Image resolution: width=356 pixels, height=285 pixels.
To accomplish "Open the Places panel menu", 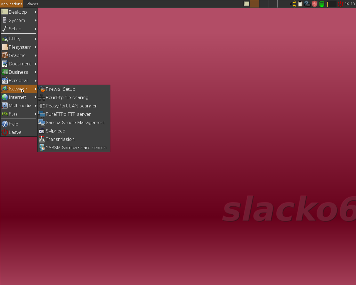I will tap(32, 4).
